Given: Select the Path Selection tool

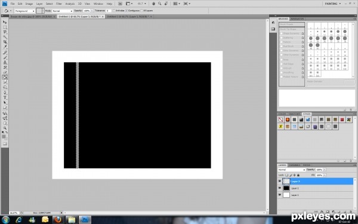Looking at the screenshot, I should point(5,103).
